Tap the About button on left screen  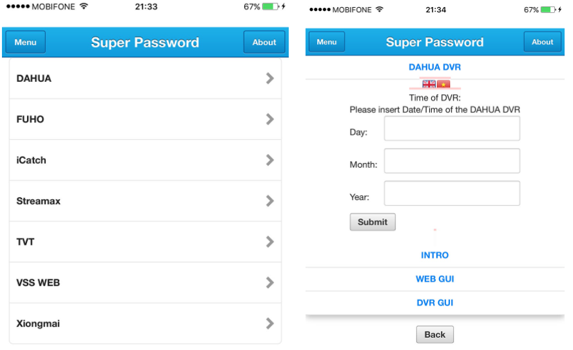[264, 43]
